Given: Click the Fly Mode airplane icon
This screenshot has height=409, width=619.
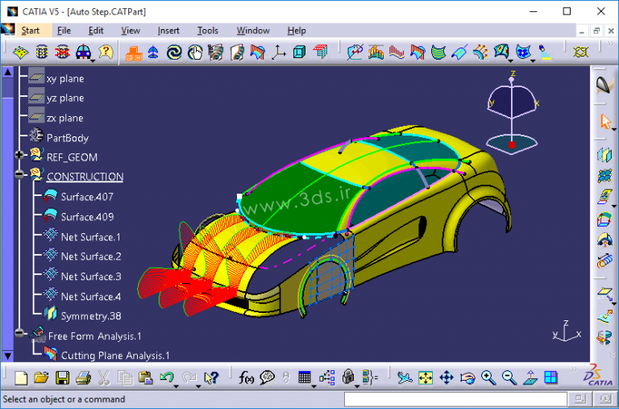Looking at the screenshot, I should (x=405, y=378).
